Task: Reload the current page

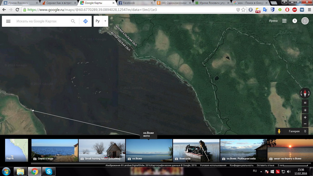Action: pos(17,10)
